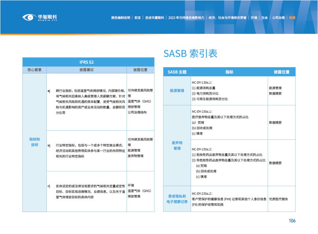Viewport: 318px width, 234px height.
Task: Click the 指标和目标 core element cell
Action: [35, 142]
